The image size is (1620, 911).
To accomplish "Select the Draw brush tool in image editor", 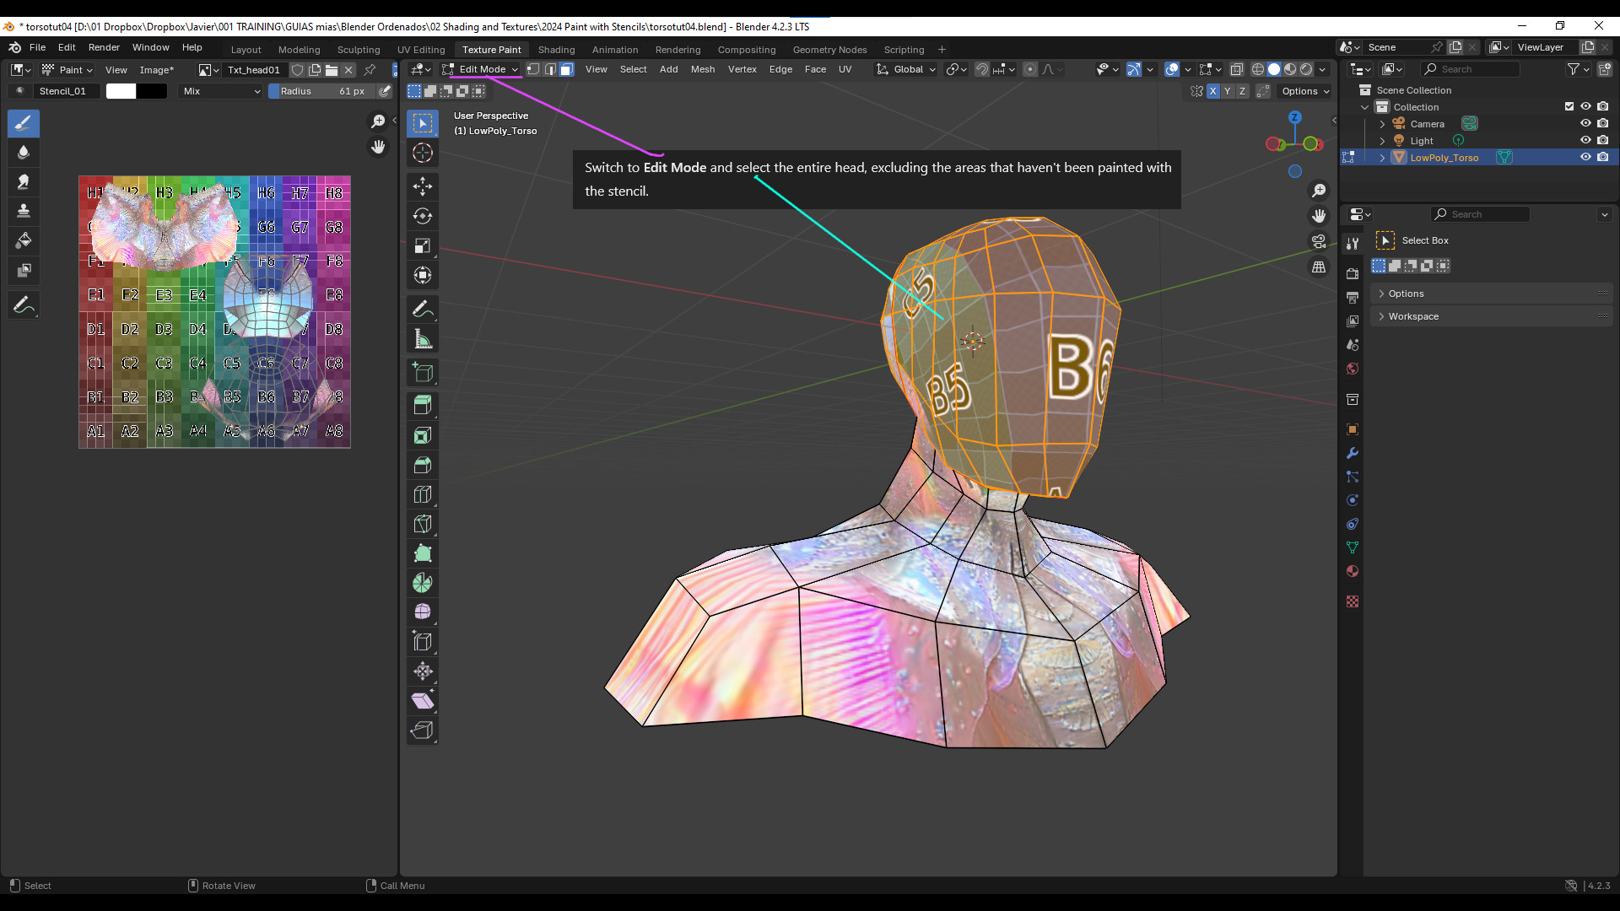I will [x=24, y=123].
